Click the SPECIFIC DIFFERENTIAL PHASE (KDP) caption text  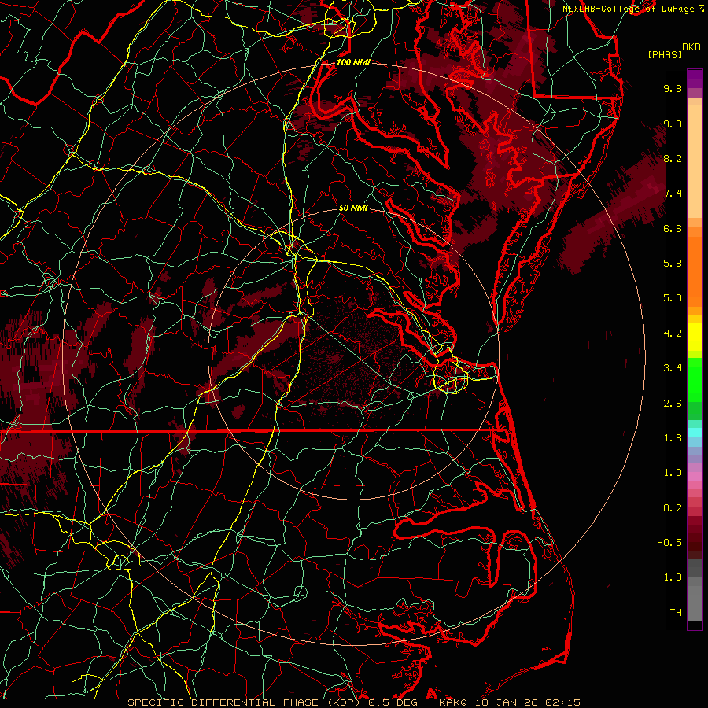(245, 702)
